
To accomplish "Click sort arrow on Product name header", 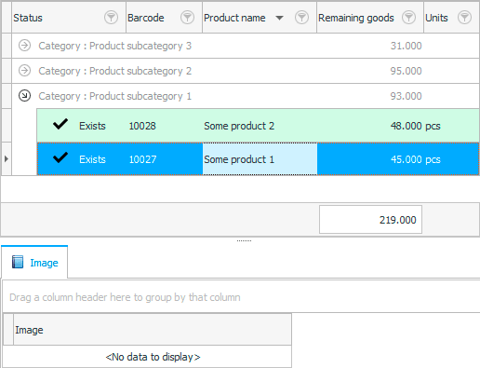I will 279,18.
